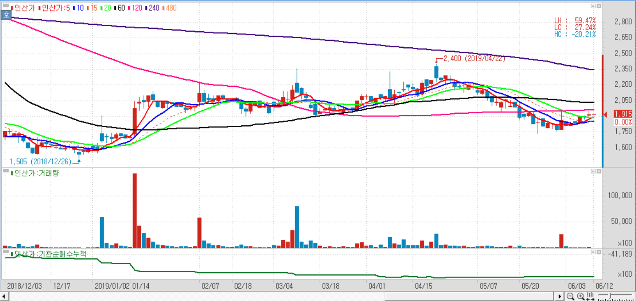Click the 2,800 price axis label
The height and width of the screenshot is (301, 636).
(x=623, y=21)
